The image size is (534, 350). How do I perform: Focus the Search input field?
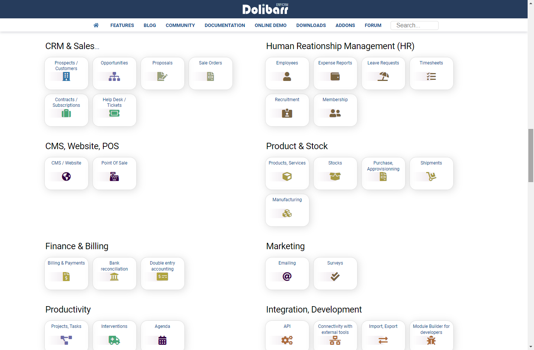(415, 25)
